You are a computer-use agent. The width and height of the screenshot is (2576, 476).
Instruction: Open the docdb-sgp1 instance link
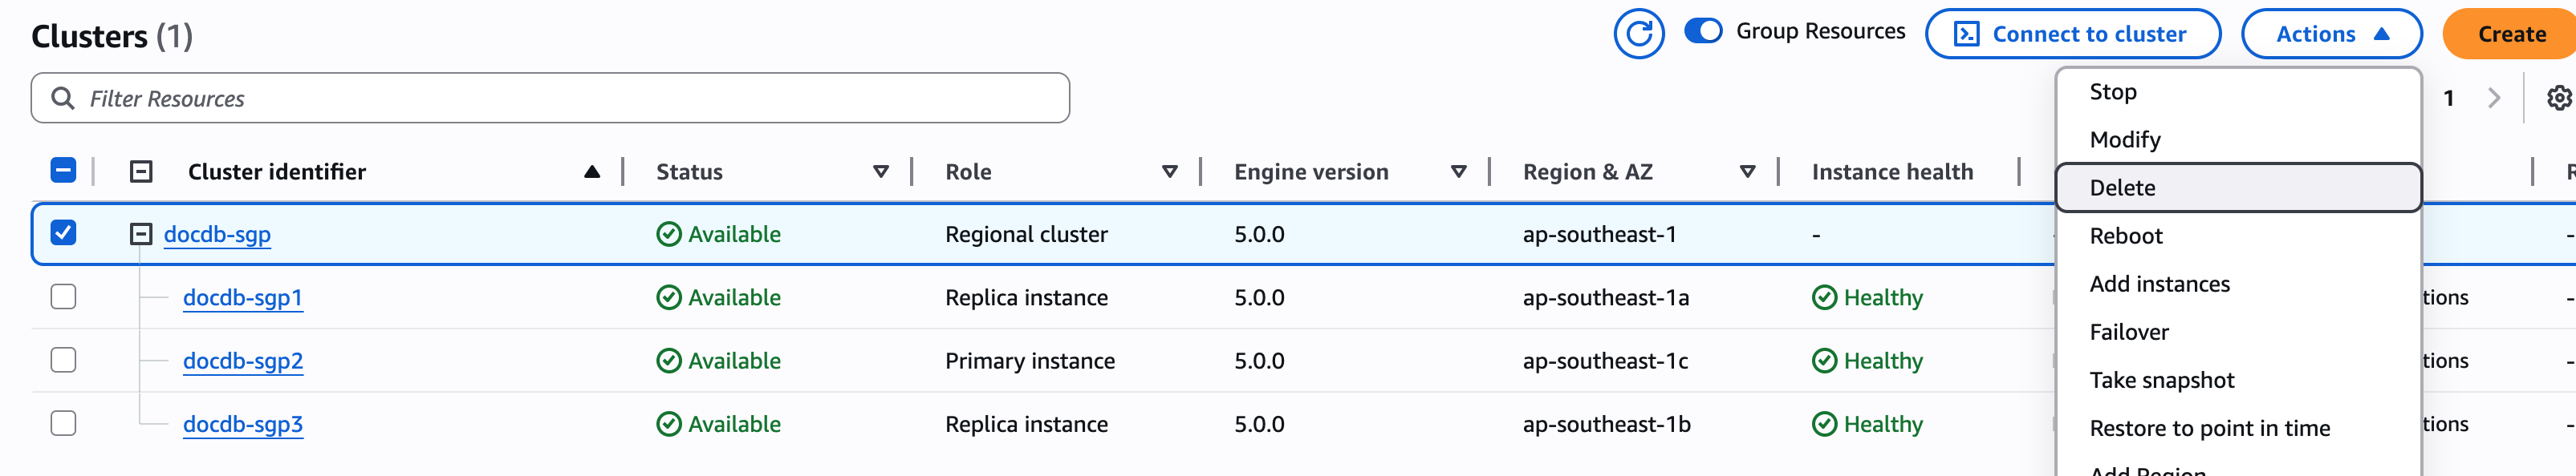click(242, 297)
